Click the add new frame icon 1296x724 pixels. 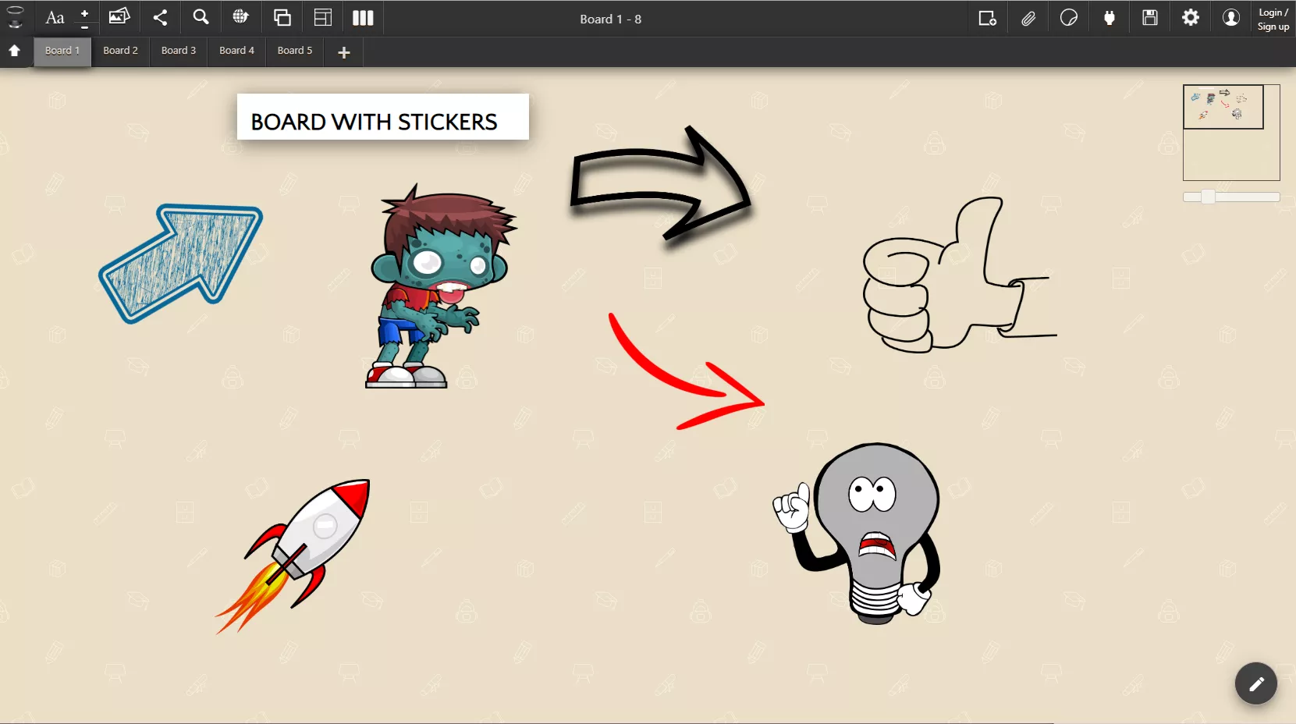pyautogui.click(x=988, y=18)
